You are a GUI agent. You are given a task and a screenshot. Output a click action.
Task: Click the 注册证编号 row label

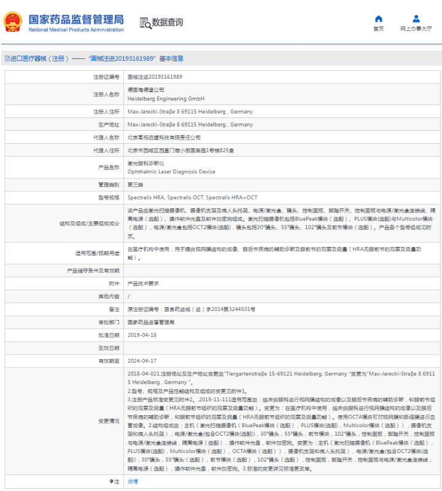pyautogui.click(x=106, y=77)
